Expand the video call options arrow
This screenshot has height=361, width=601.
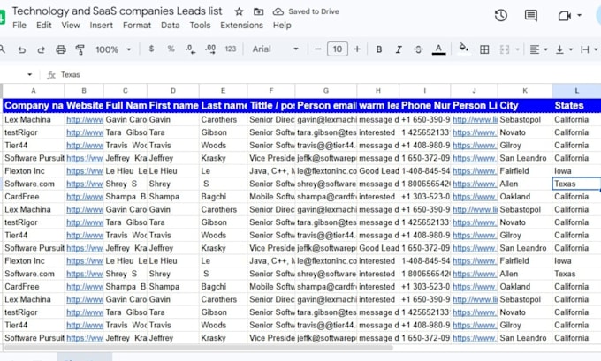click(579, 16)
